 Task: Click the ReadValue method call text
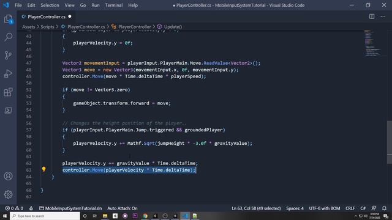216,63
